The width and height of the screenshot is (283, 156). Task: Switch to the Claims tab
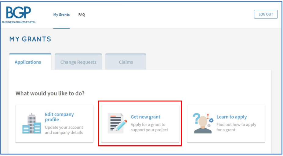tap(126, 62)
